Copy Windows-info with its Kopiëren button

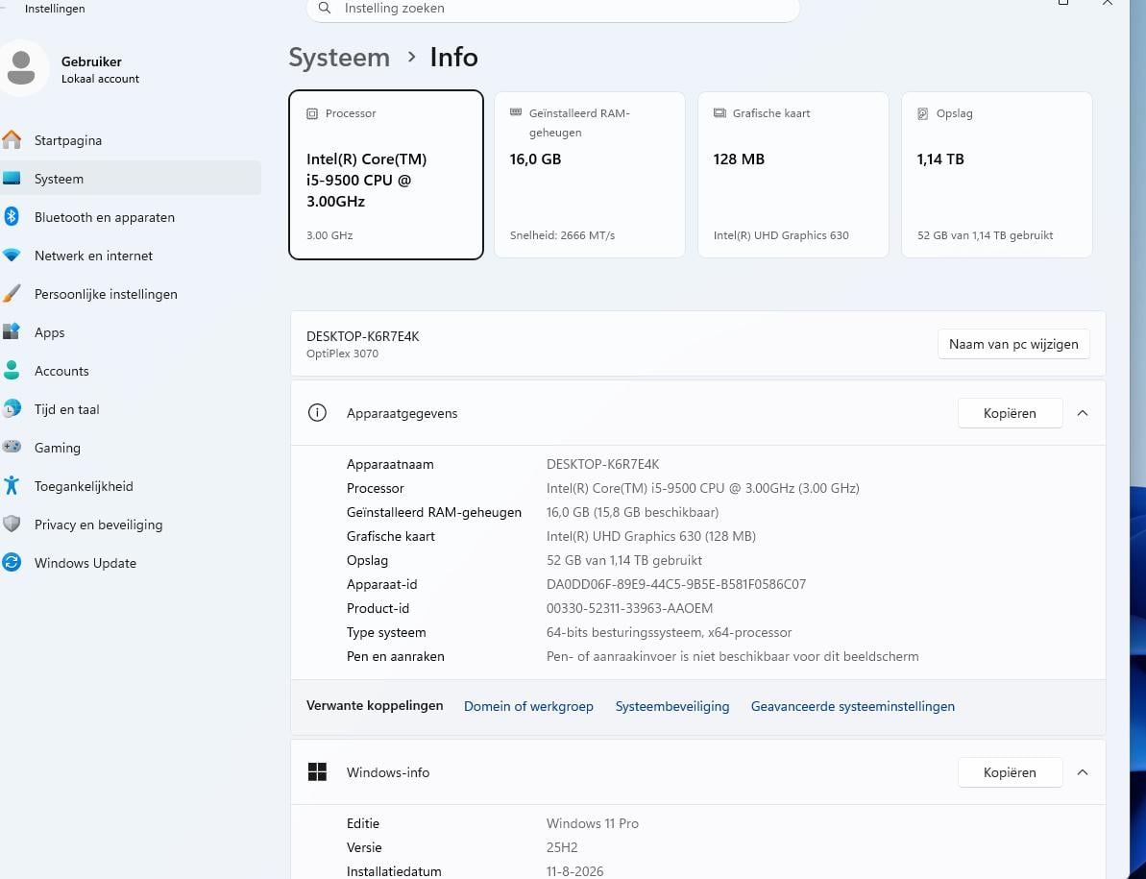[x=1010, y=772]
